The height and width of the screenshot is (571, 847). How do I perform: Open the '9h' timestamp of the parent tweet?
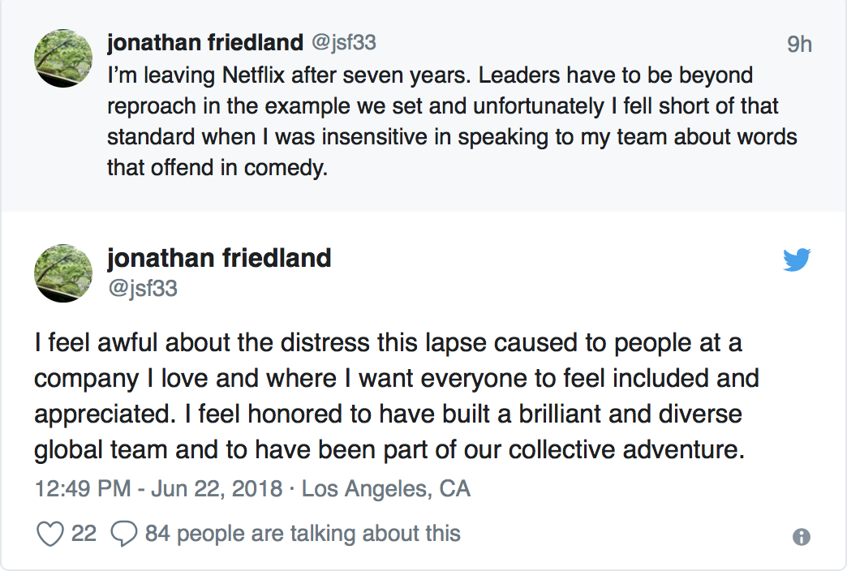coord(799,45)
